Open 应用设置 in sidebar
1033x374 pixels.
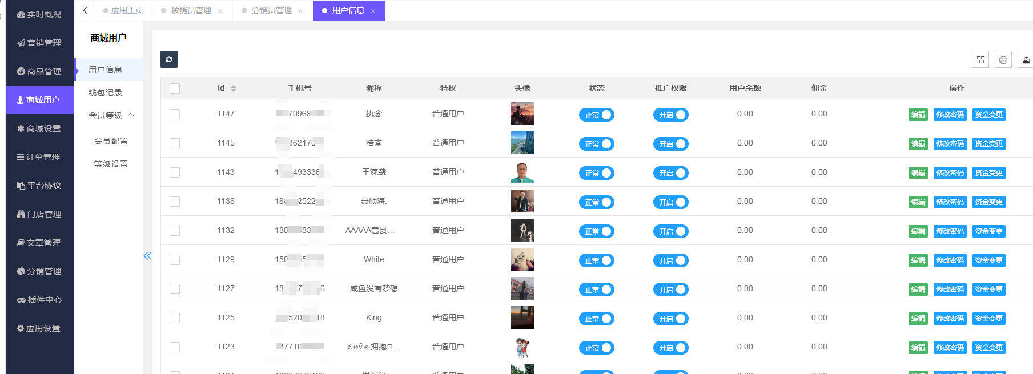click(x=39, y=328)
